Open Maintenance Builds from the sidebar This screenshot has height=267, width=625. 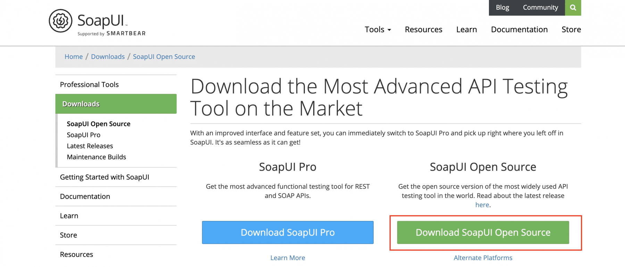tap(96, 157)
